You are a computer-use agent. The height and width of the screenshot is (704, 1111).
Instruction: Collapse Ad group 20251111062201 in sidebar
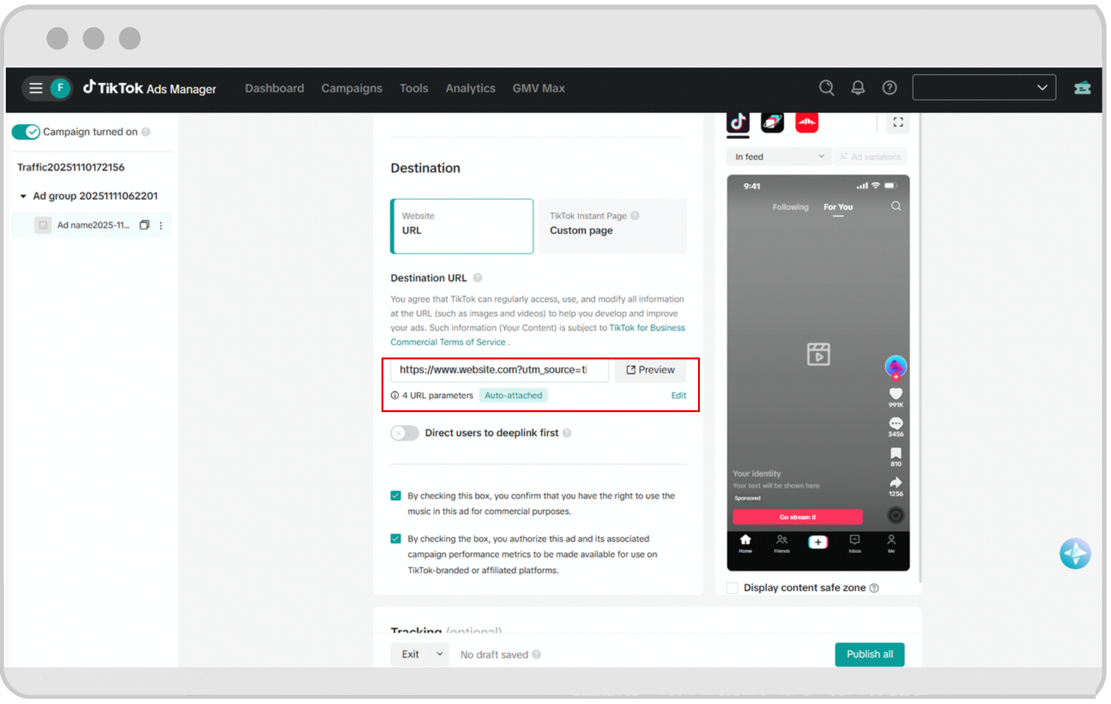tap(22, 196)
